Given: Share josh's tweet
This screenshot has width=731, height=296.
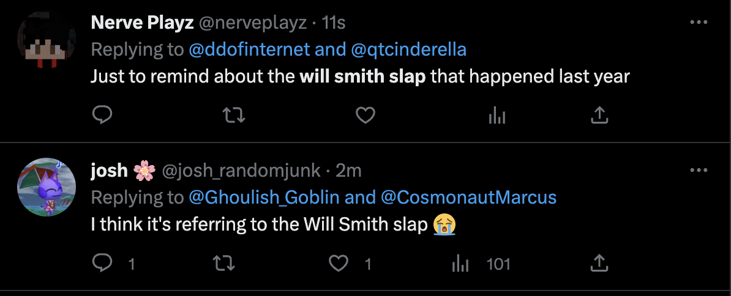Looking at the screenshot, I should coord(599,264).
